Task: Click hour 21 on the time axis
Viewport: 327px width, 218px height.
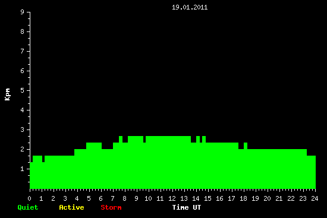Action: tap(279, 198)
